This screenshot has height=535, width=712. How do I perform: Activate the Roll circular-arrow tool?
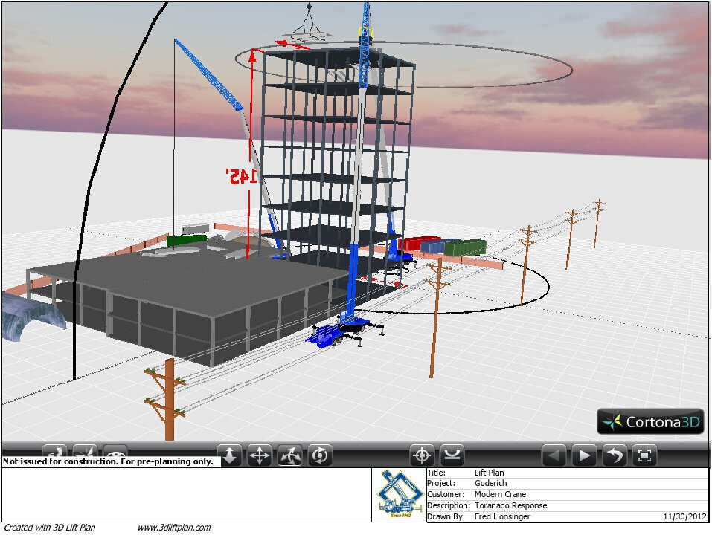point(320,455)
